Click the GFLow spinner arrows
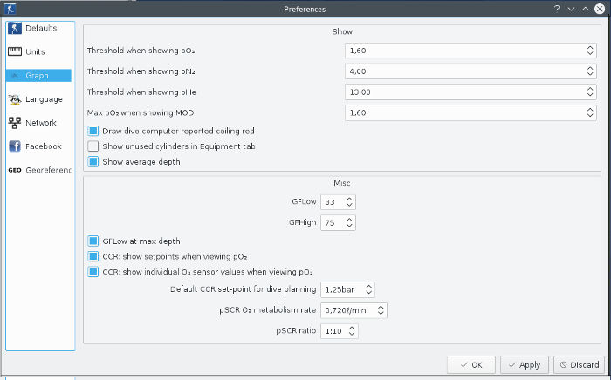This screenshot has width=611, height=380. pos(349,202)
